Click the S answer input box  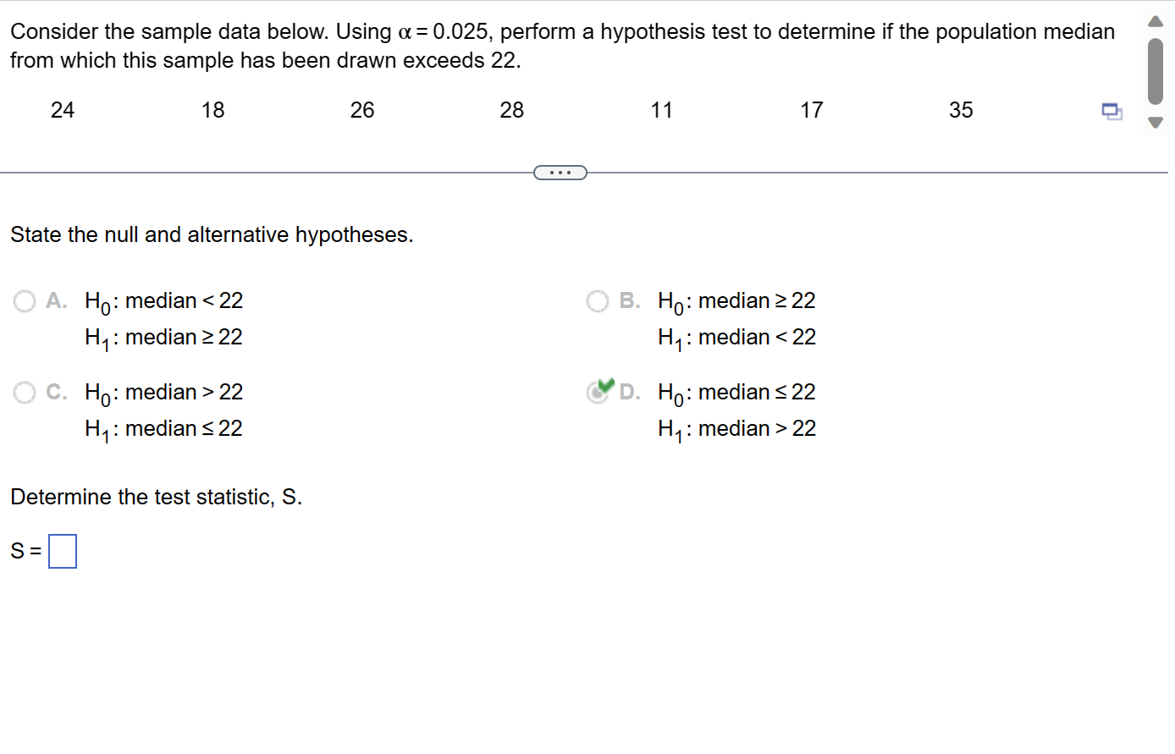click(x=63, y=551)
